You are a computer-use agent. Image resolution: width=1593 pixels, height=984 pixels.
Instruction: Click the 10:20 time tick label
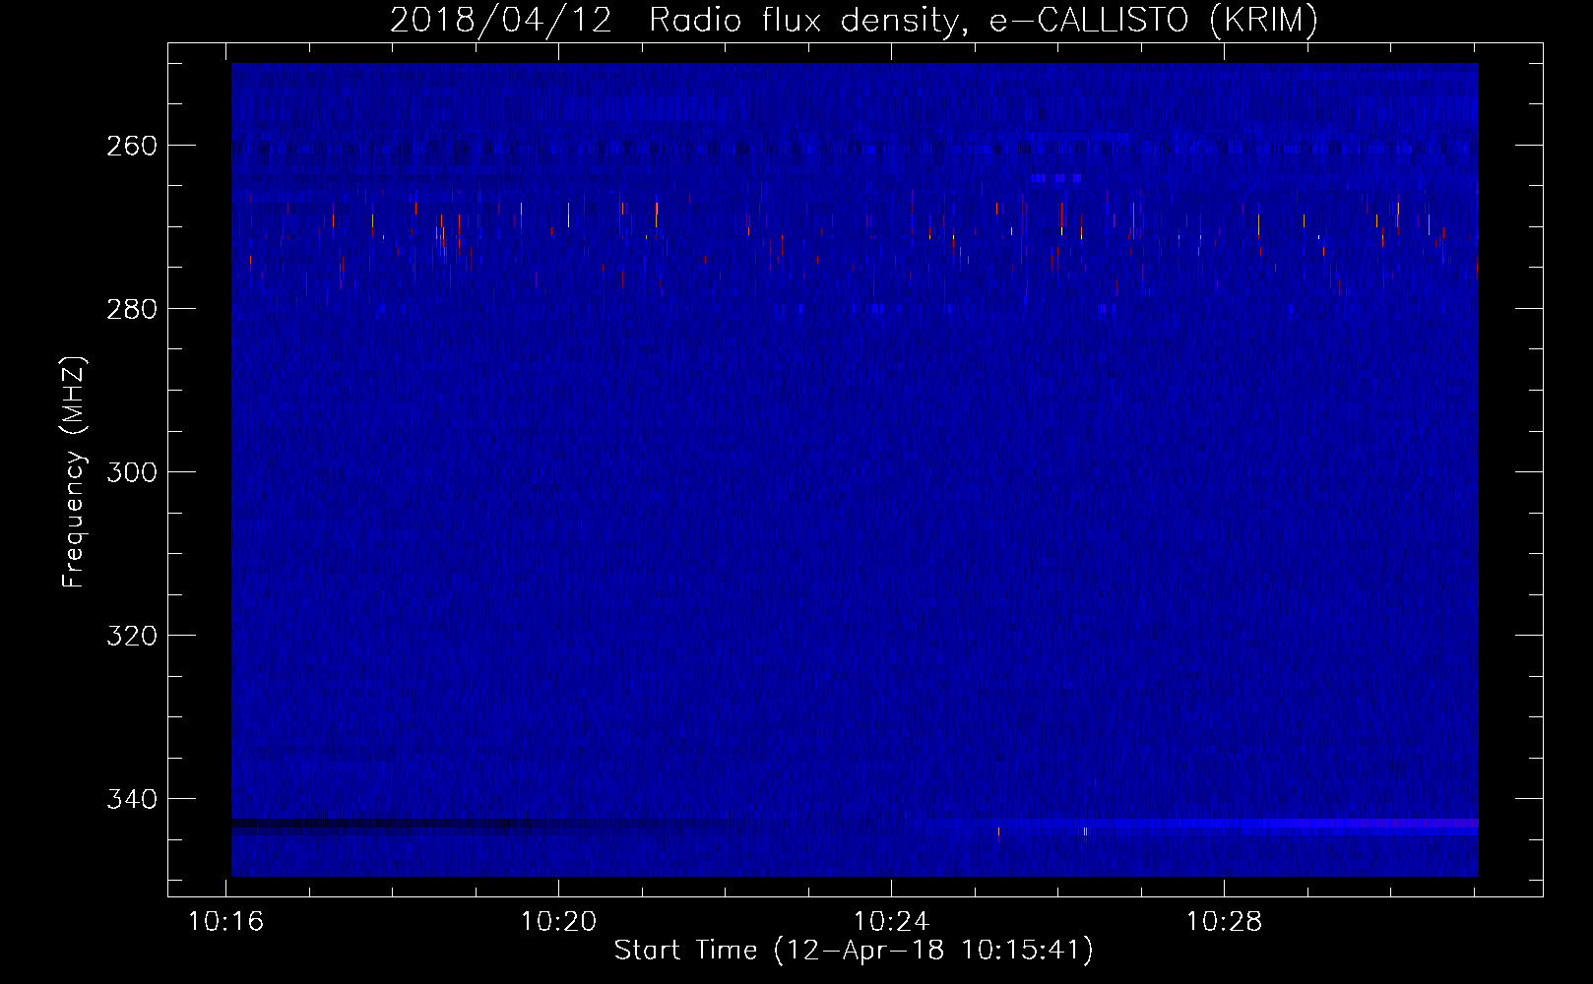point(559,922)
